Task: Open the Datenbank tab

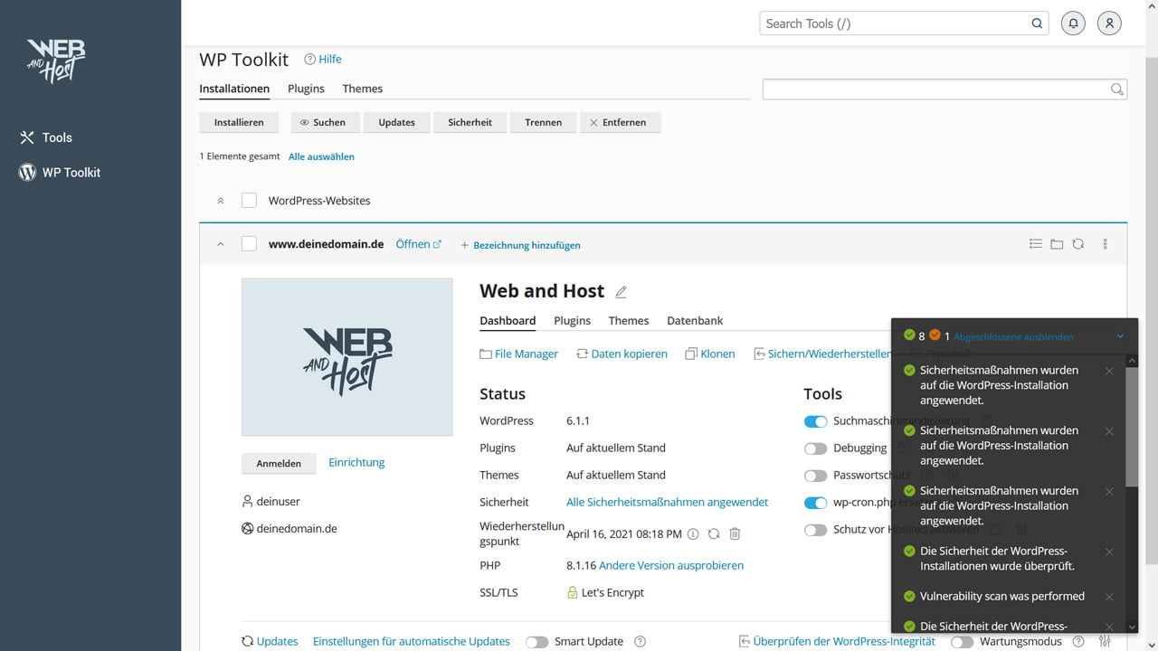Action: pos(695,321)
